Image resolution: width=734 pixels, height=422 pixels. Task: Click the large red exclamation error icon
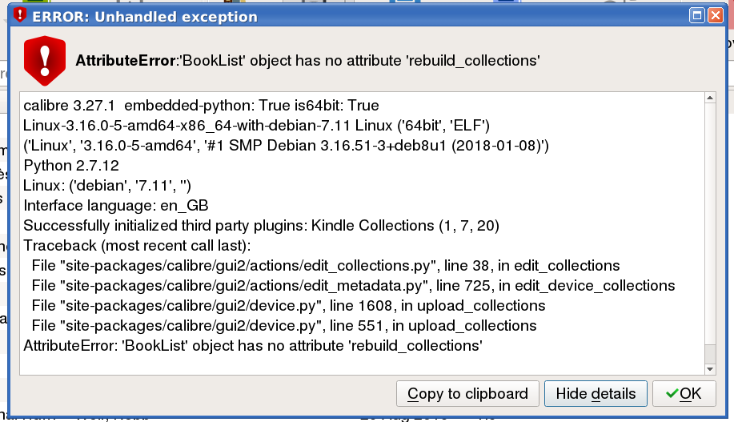pyautogui.click(x=45, y=60)
